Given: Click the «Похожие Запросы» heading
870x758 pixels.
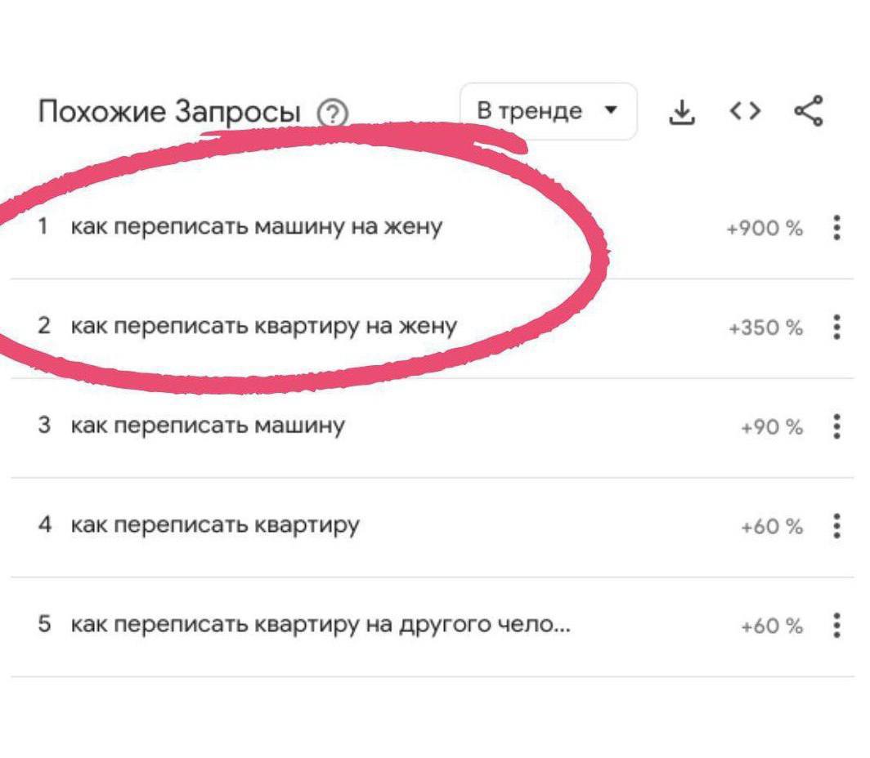Looking at the screenshot, I should pos(169,112).
